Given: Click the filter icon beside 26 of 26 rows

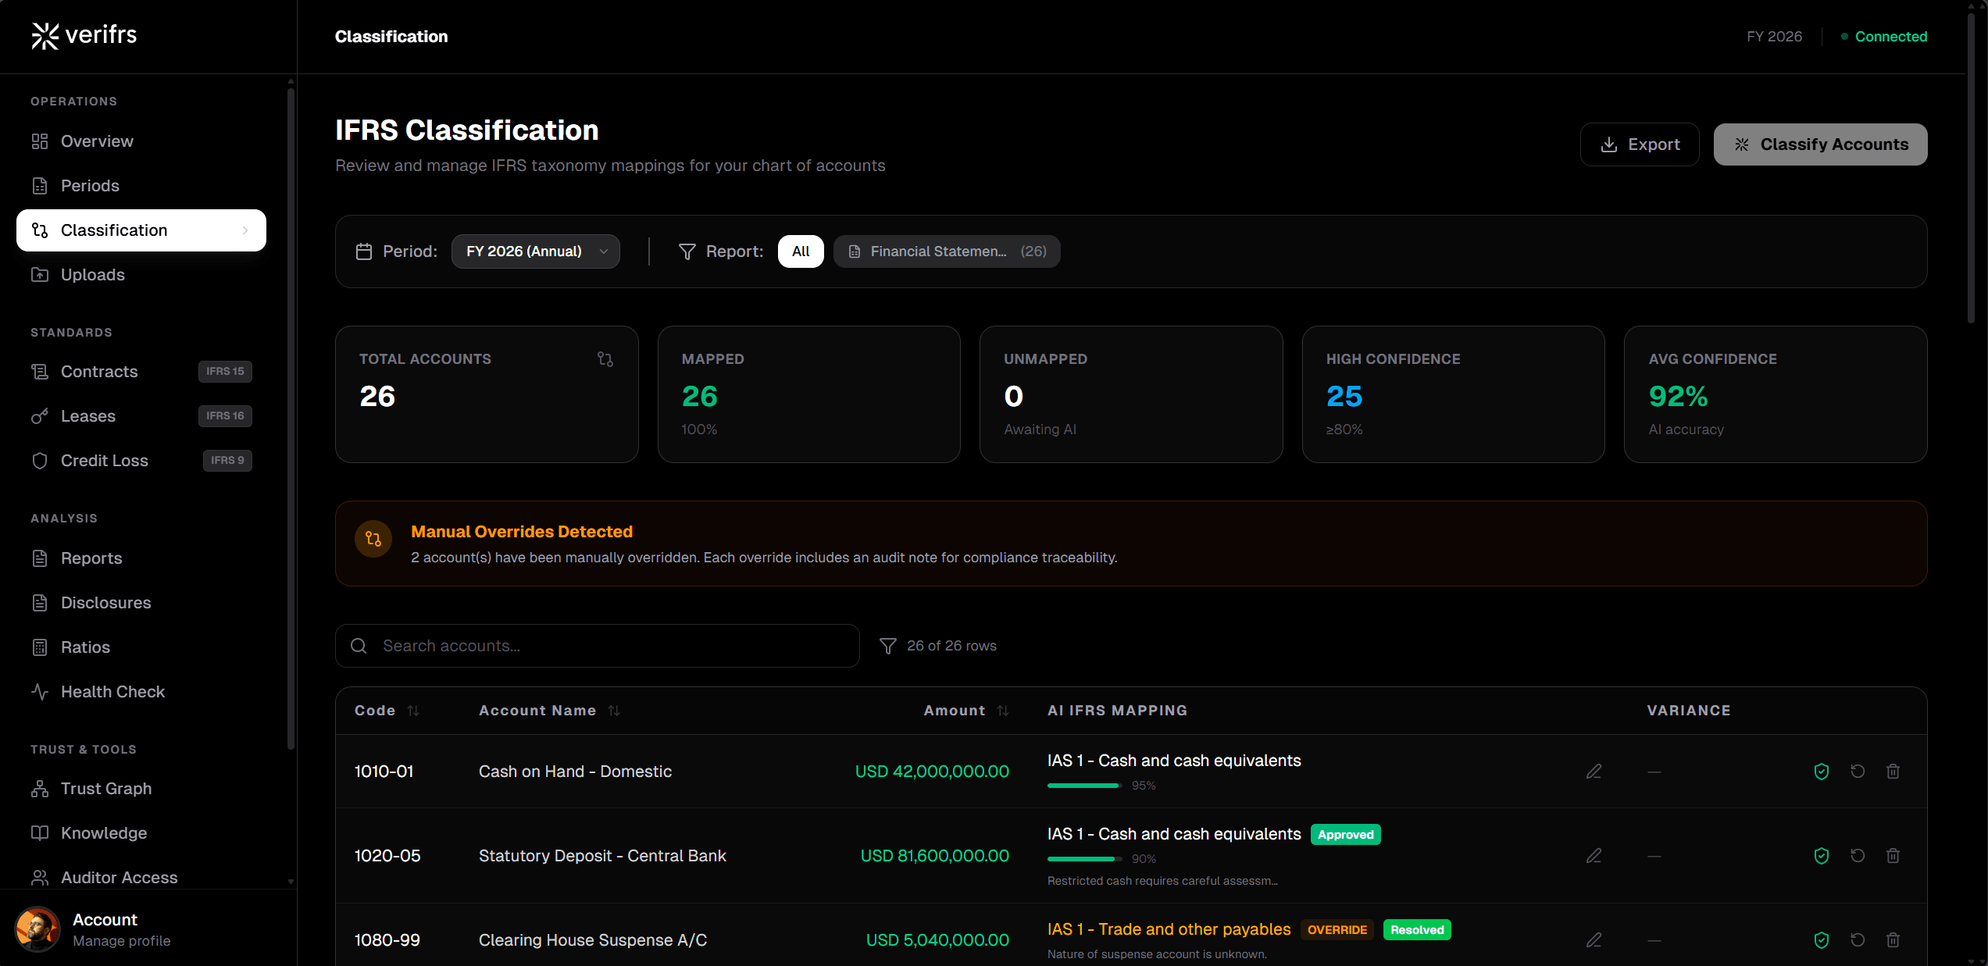Looking at the screenshot, I should (x=887, y=646).
